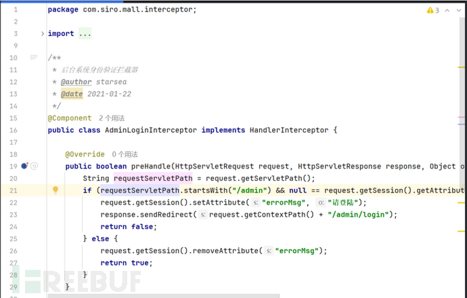Click the lightbulb quick-fix icon
Image resolution: width=467 pixels, height=298 pixels.
click(x=56, y=190)
